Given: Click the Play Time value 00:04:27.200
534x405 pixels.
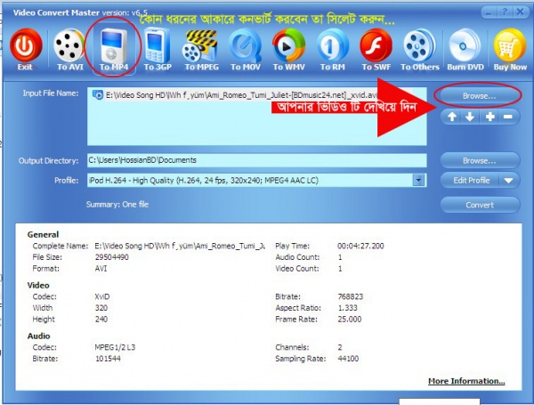Looking at the screenshot, I should (x=360, y=246).
